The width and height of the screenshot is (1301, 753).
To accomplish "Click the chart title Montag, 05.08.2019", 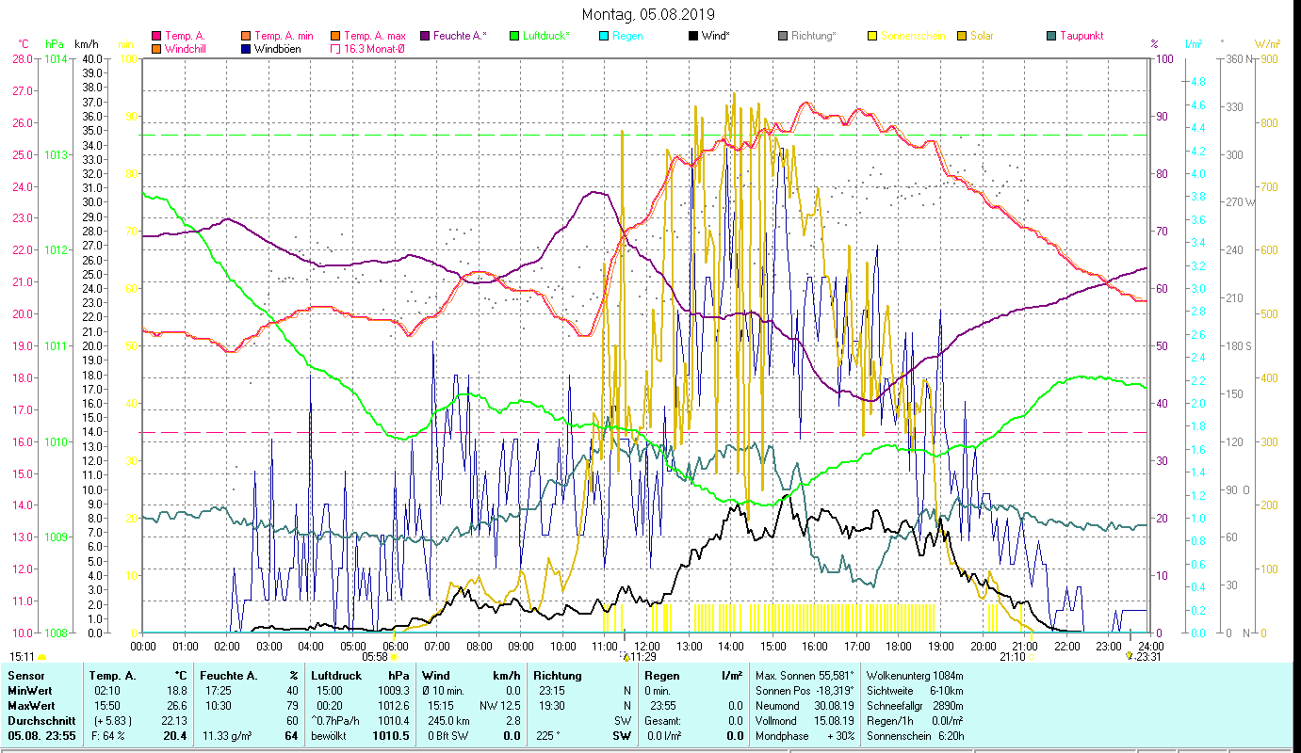I will (648, 14).
